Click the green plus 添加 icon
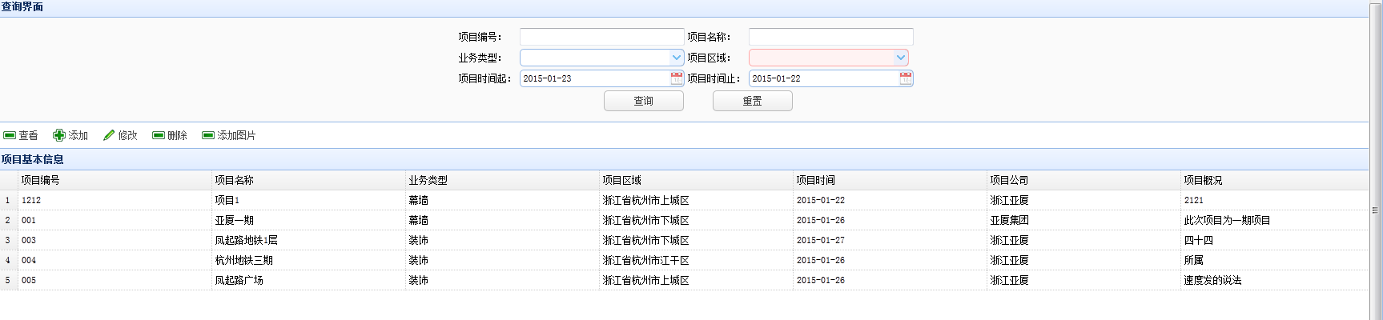This screenshot has width=1383, height=320. click(59, 135)
